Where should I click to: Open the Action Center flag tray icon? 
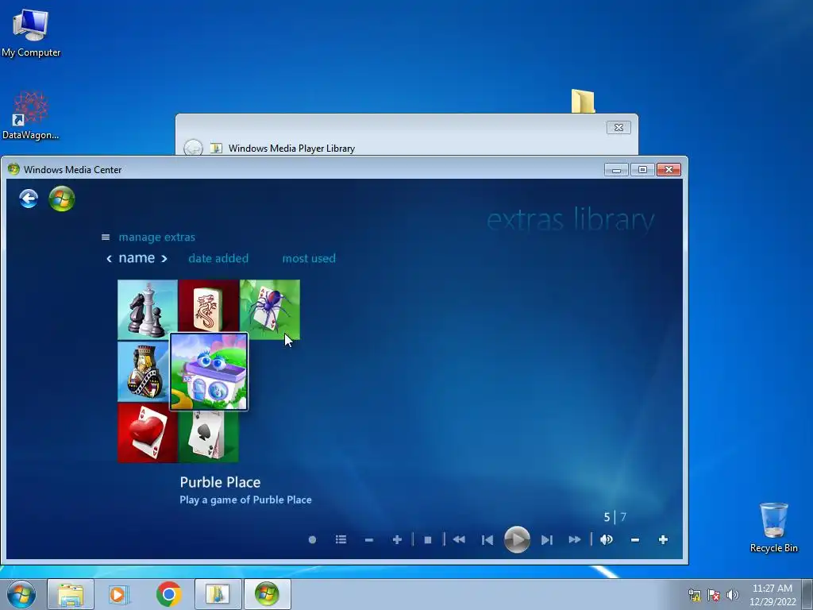coord(714,595)
